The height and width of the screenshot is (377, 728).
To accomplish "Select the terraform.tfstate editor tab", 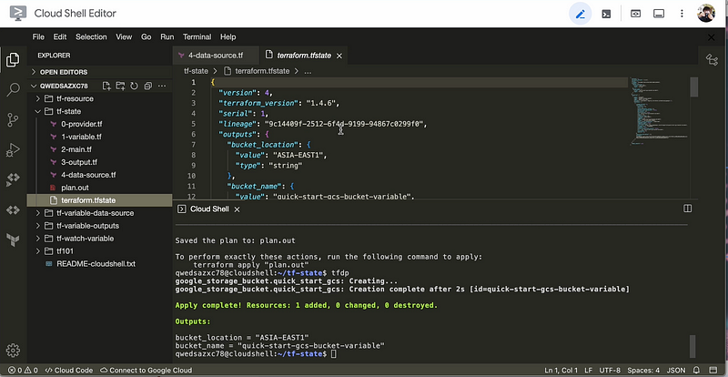I will click(x=304, y=56).
